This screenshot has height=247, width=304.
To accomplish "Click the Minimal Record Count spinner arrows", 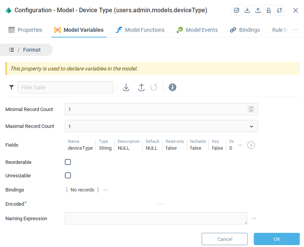I will pyautogui.click(x=251, y=109).
